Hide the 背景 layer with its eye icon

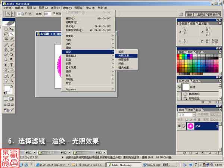[179, 126]
